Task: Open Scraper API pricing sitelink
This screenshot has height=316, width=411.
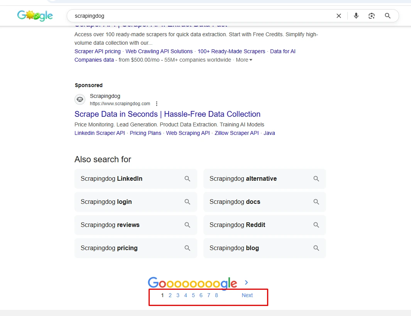Action: tap(98, 51)
